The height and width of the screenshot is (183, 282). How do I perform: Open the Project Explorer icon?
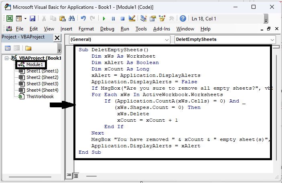[143, 18]
